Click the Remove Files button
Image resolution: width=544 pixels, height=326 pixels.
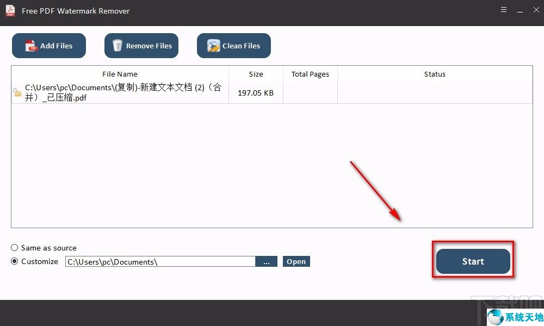[x=141, y=46]
